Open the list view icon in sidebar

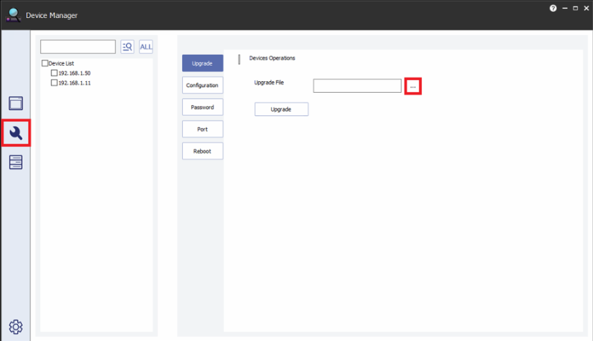(16, 162)
